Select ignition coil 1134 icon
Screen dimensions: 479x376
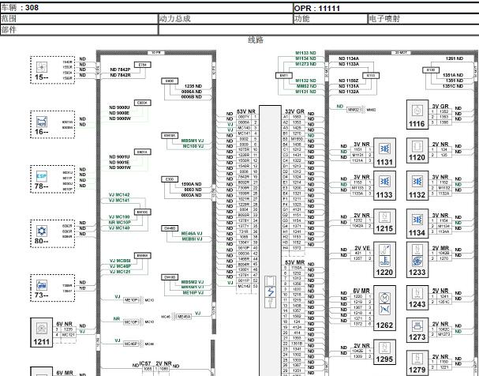pos(417,220)
